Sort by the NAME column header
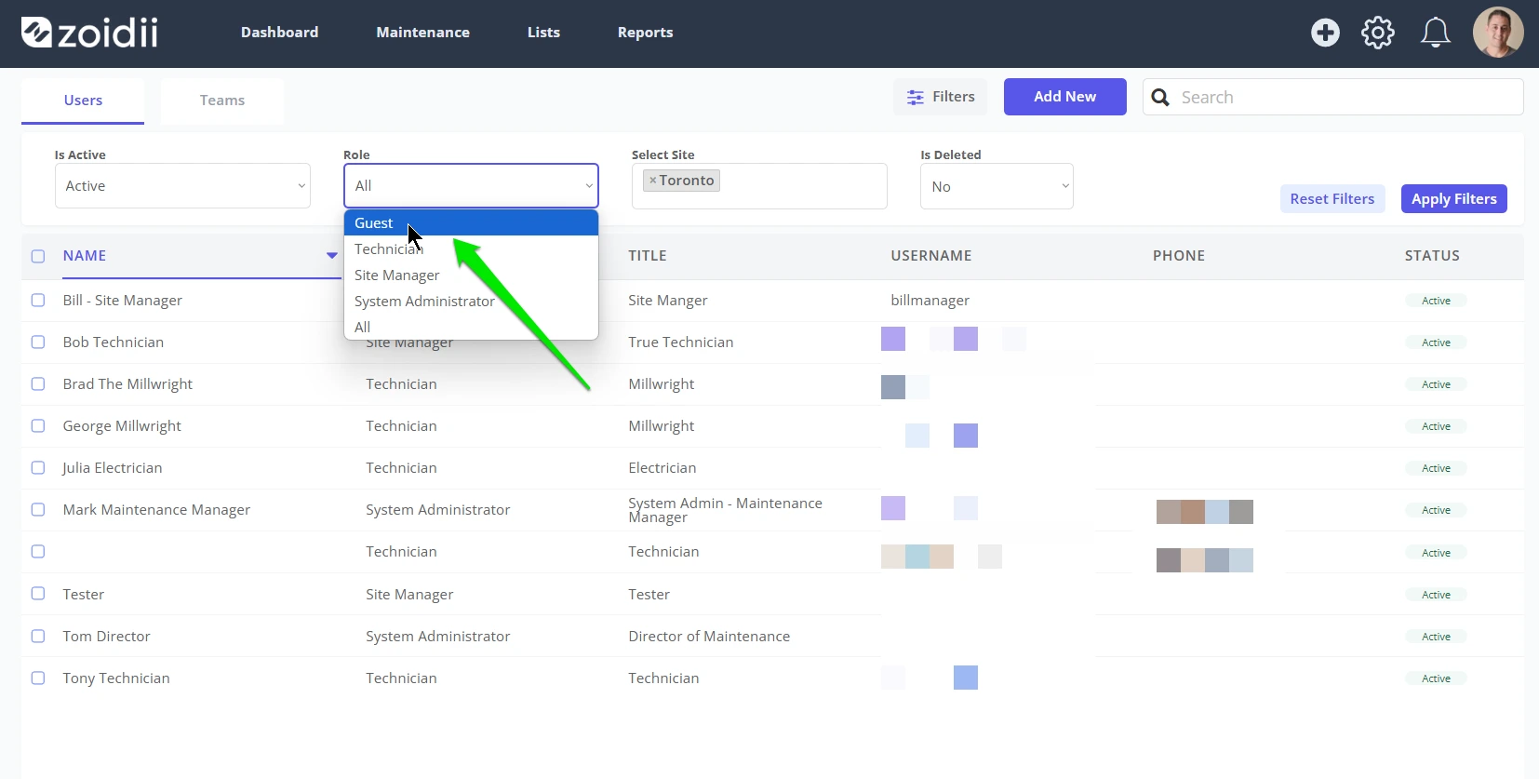 [x=85, y=256]
